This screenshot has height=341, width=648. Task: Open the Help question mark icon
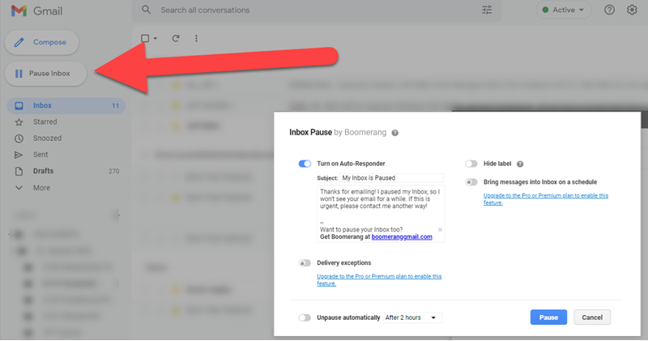pos(609,10)
